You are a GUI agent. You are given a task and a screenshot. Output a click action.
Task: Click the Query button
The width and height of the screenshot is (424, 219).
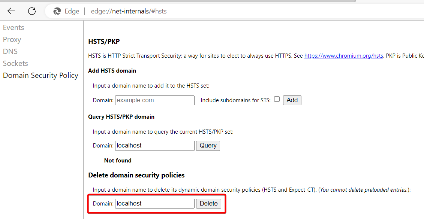[208, 146]
